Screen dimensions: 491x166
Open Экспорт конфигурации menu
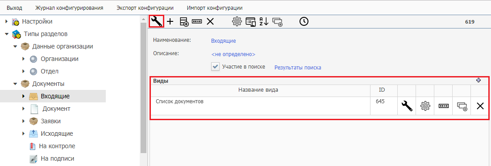pos(145,8)
